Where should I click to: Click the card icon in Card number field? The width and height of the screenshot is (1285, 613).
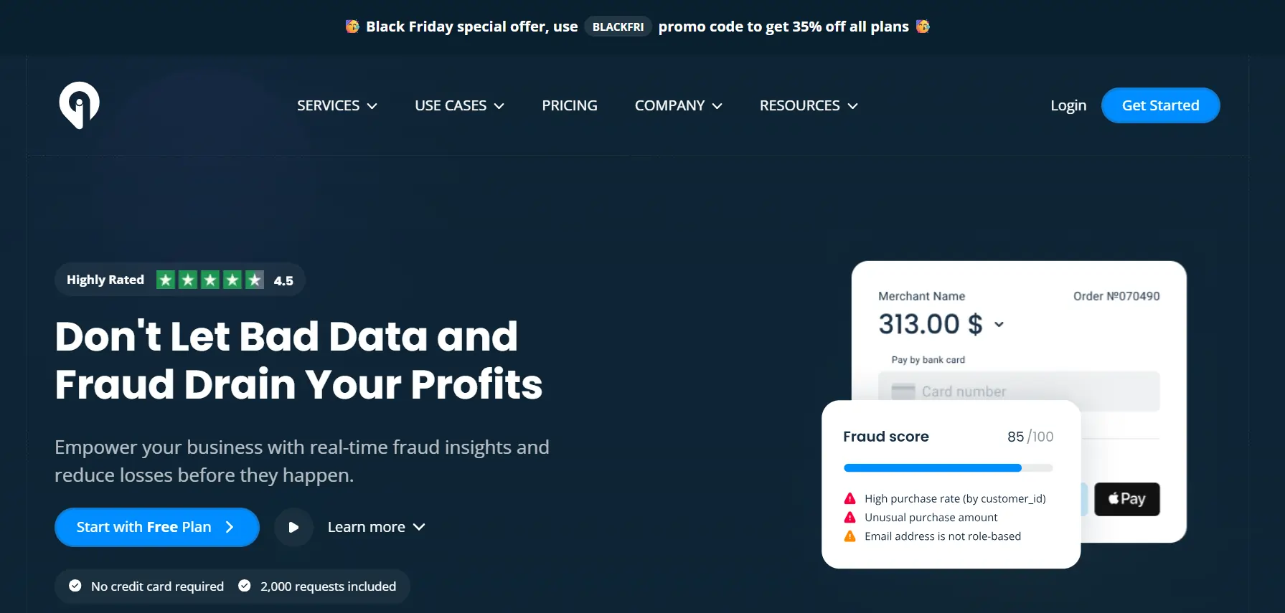(x=903, y=391)
